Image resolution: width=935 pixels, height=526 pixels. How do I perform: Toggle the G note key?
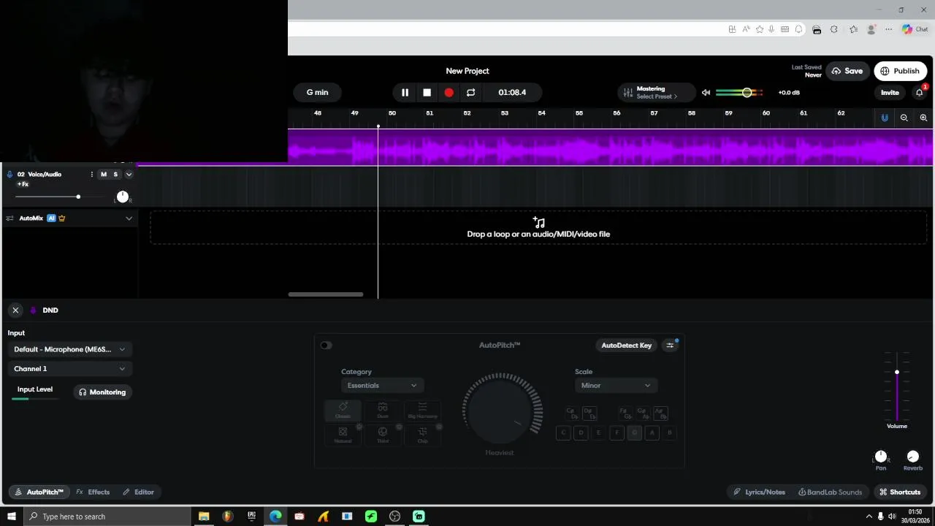634,432
